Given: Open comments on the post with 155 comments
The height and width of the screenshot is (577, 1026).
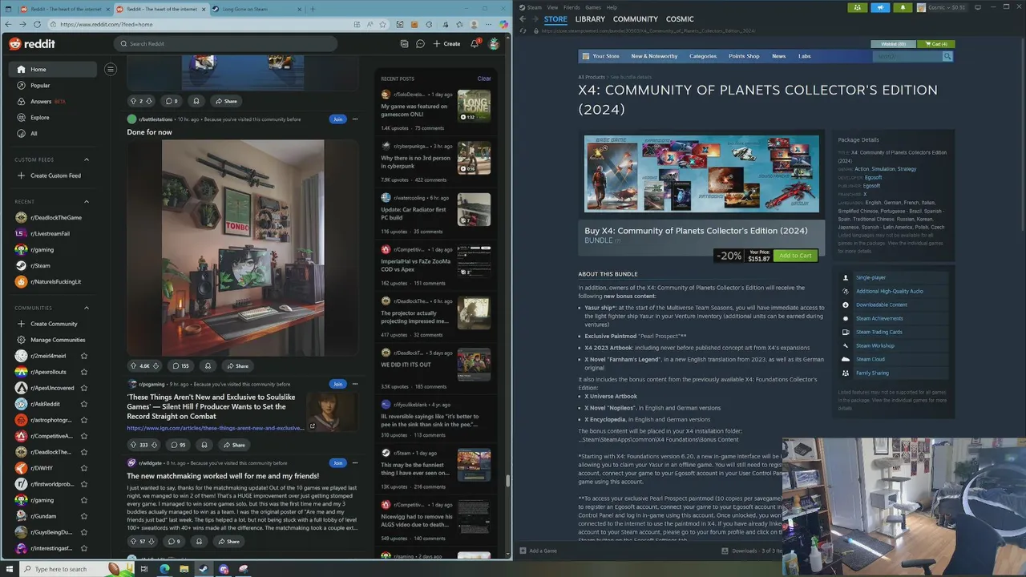Looking at the screenshot, I should pos(180,365).
